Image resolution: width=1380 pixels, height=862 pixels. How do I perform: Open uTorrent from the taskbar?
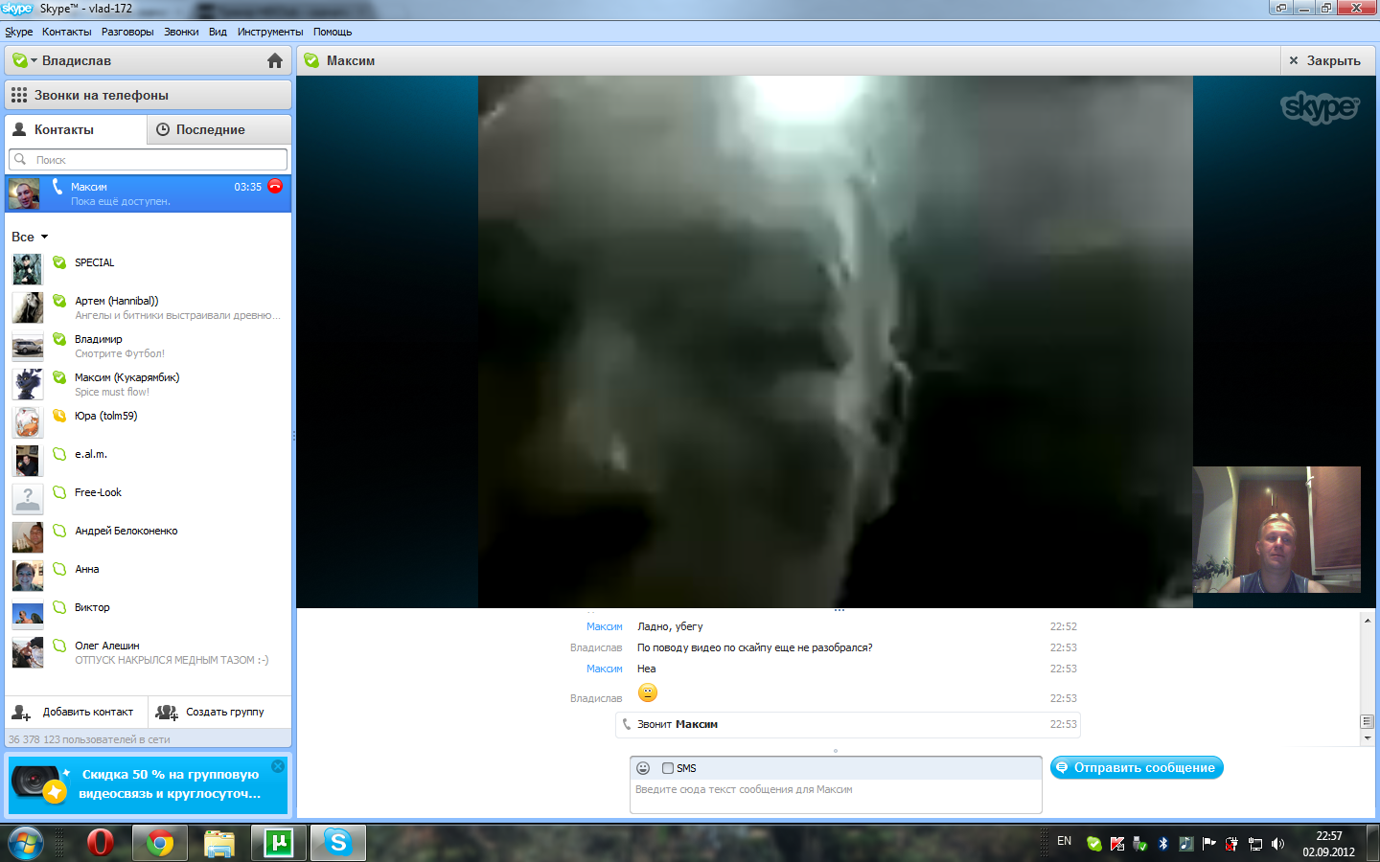pos(279,843)
